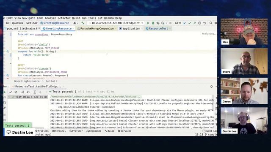Sort test results by duration
Image resolution: width=271 pixels, height=152 pixels.
pos(28,92)
